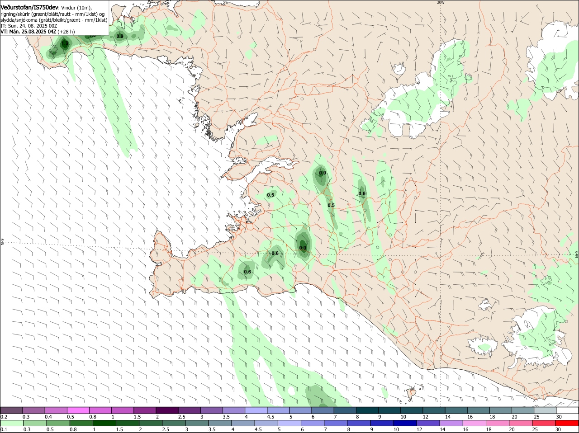Select dark blue 10–12 rain swatch

[404, 423]
